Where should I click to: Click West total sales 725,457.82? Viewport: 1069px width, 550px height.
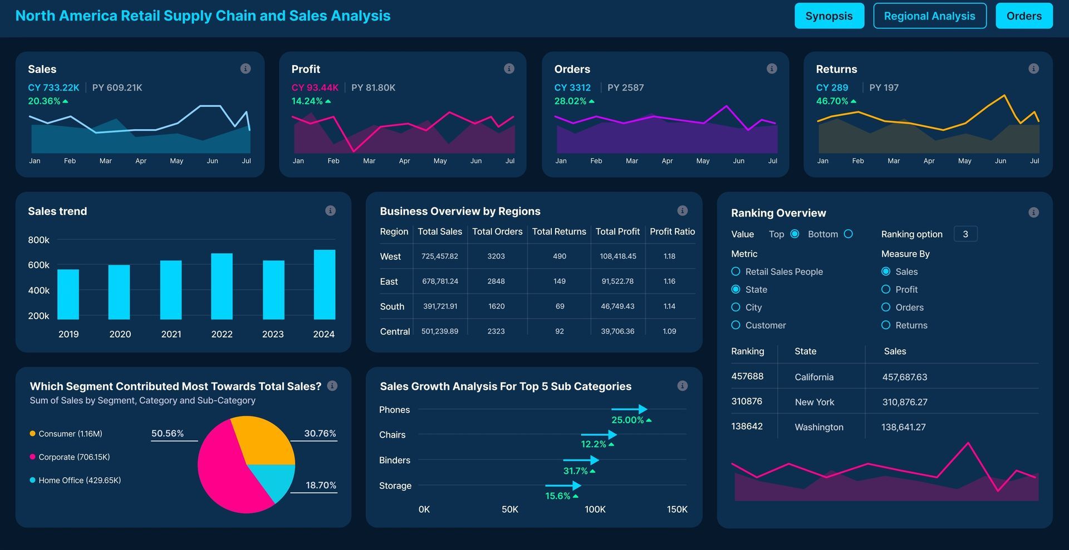point(440,256)
